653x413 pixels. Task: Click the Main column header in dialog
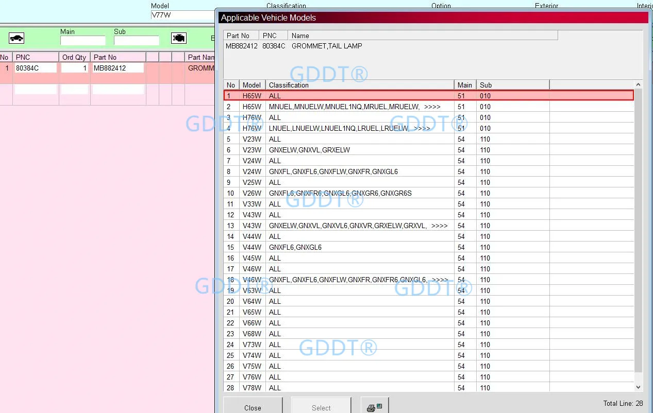click(465, 85)
